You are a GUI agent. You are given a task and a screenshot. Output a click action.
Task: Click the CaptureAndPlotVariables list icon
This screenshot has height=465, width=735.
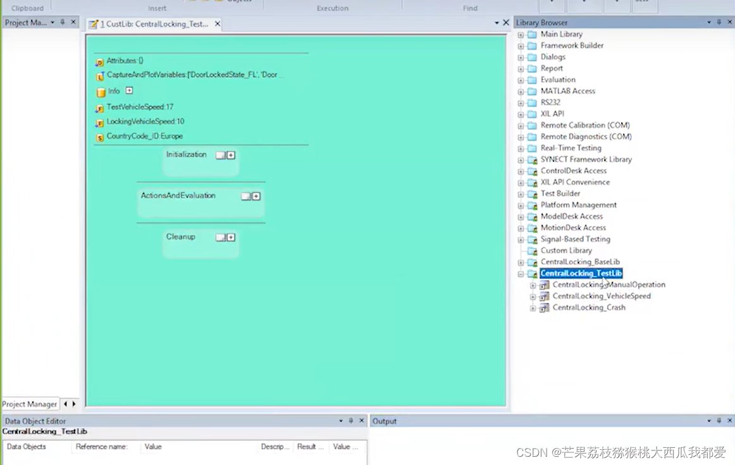(99, 76)
